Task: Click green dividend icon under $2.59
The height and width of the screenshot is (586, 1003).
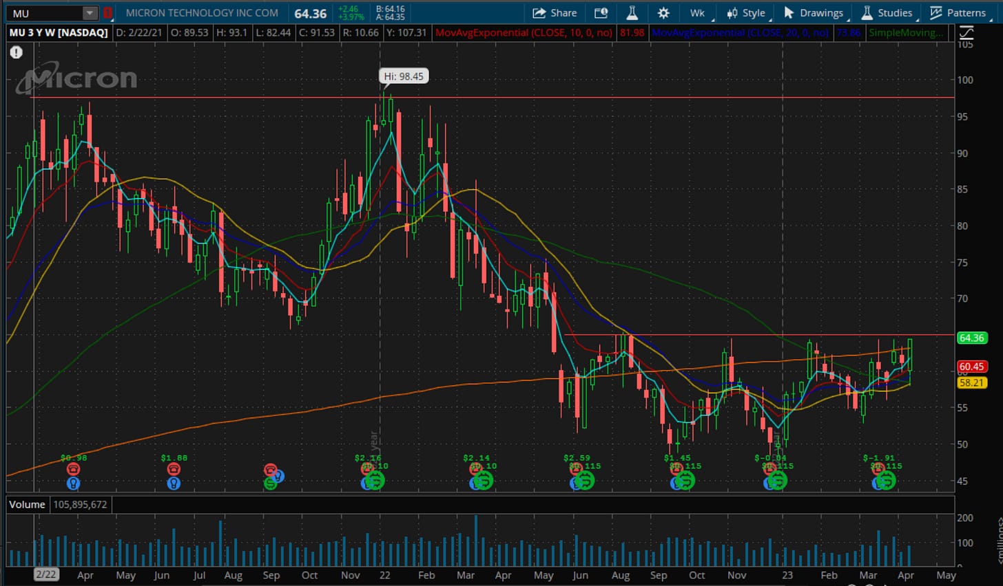Action: click(x=585, y=481)
